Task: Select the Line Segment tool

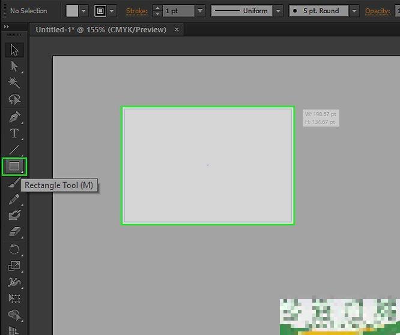Action: point(14,149)
